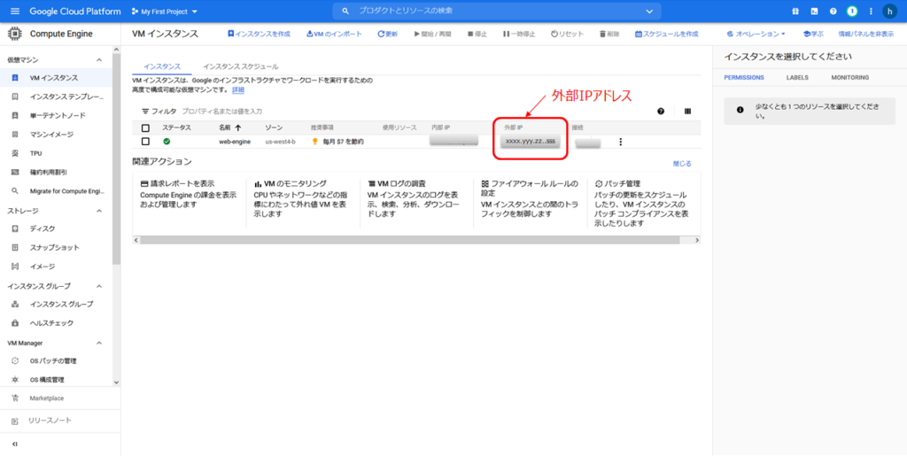This screenshot has height=456, width=907.
Task: Check the web-engine instance row checkbox
Action: point(146,142)
